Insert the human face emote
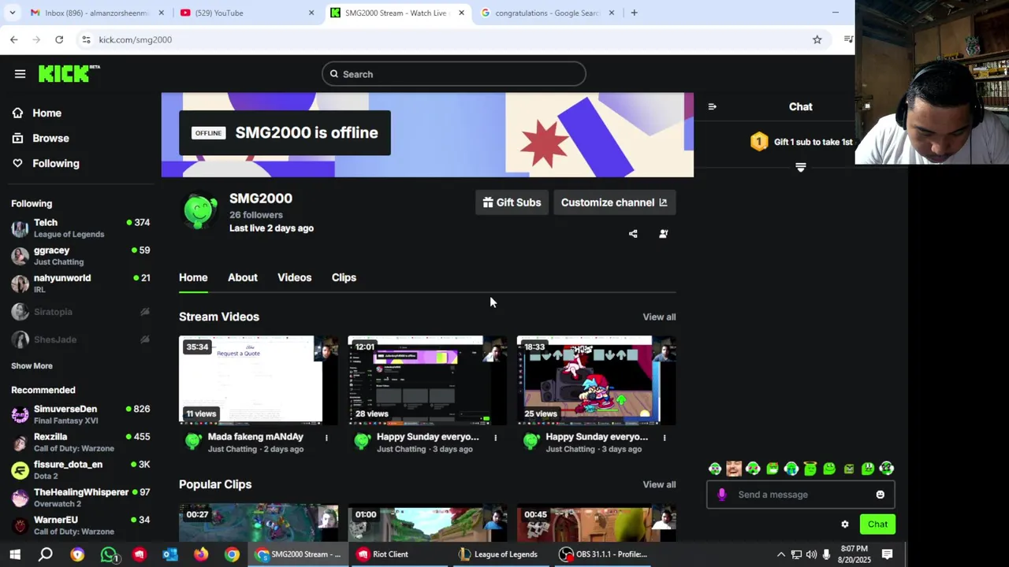This screenshot has height=567, width=1009. pyautogui.click(x=734, y=469)
